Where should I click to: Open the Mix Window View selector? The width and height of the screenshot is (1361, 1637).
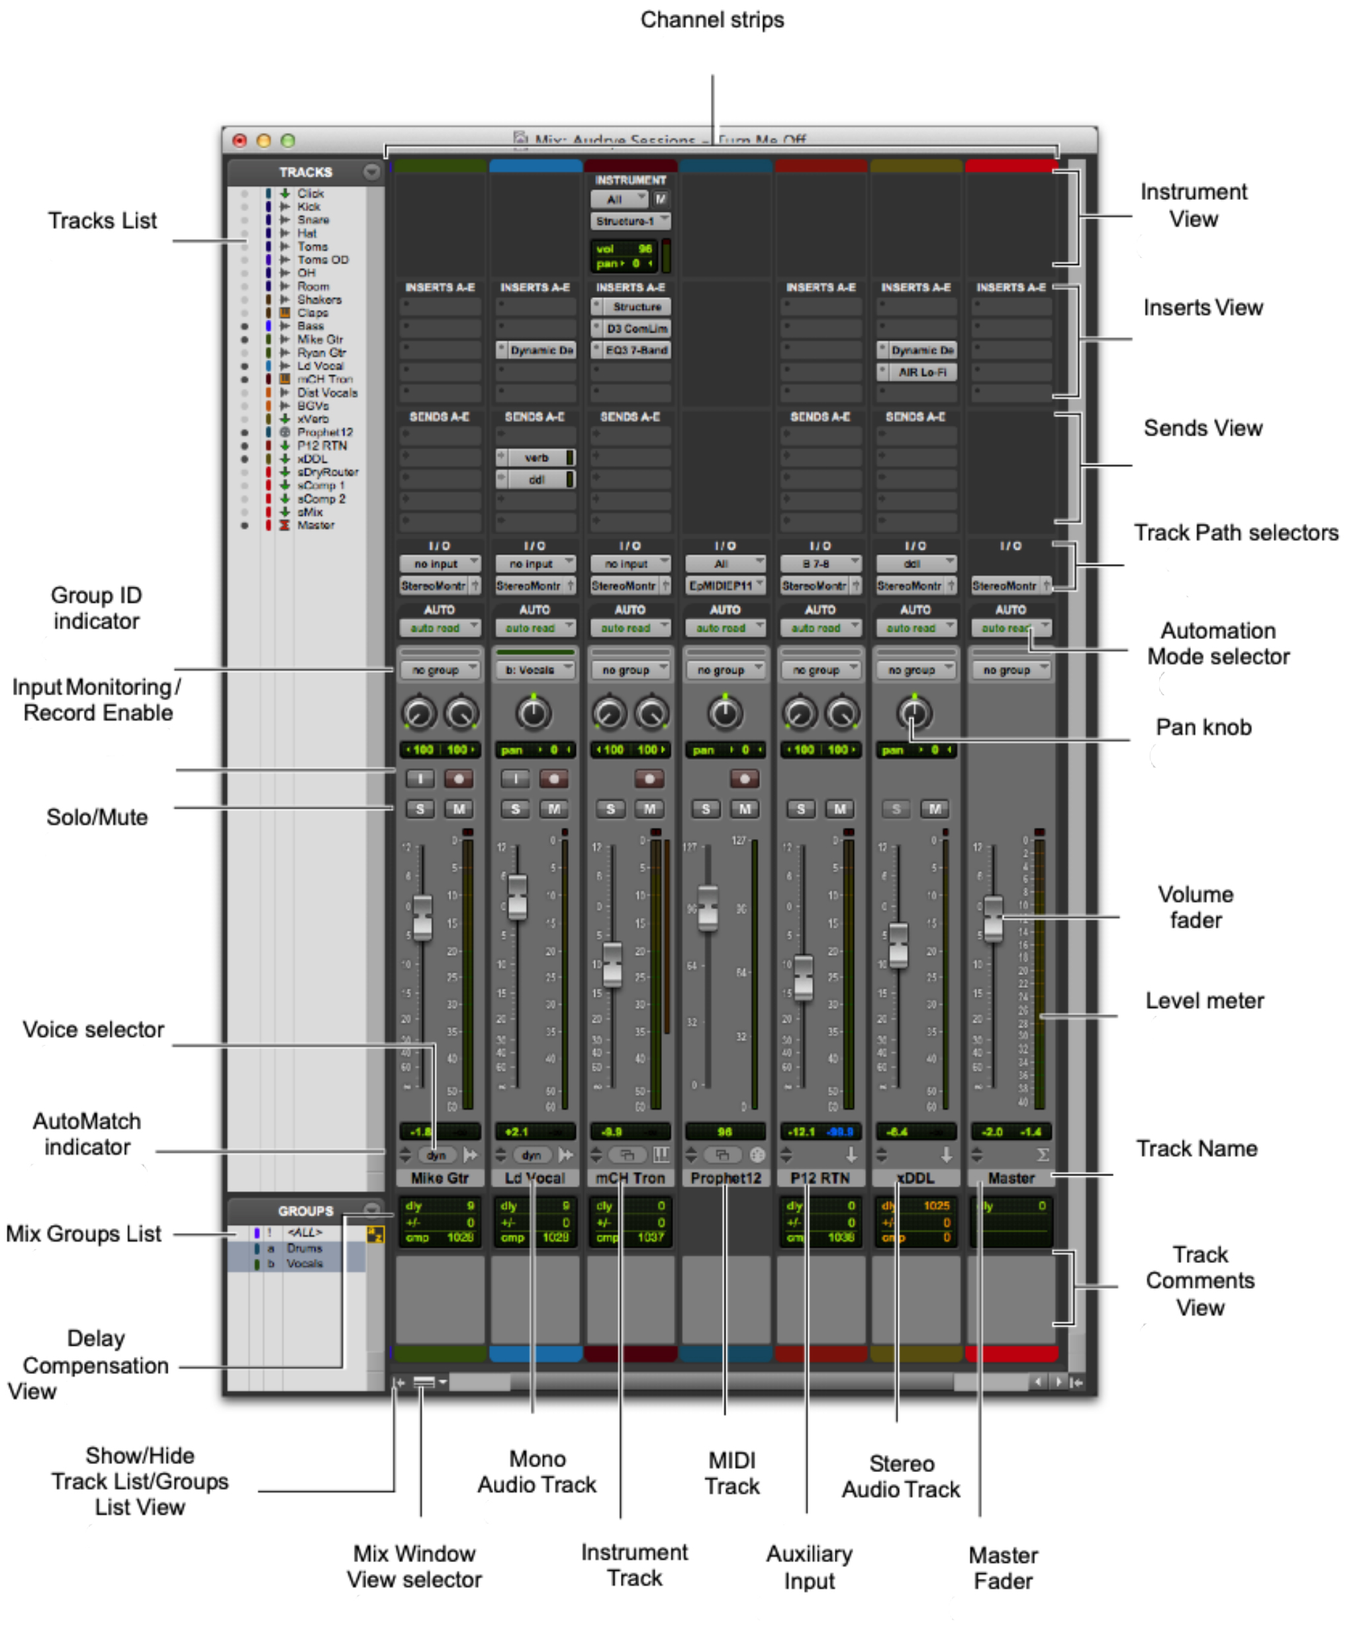(x=429, y=1382)
